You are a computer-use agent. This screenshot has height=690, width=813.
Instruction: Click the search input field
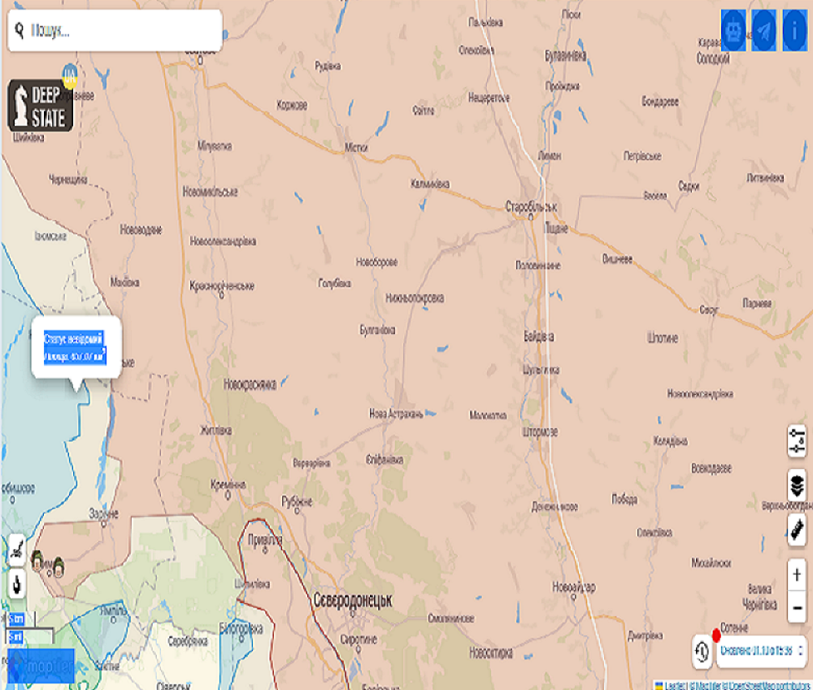point(122,31)
